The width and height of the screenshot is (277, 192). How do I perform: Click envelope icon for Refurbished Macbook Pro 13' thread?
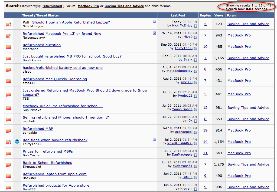click(x=9, y=36)
